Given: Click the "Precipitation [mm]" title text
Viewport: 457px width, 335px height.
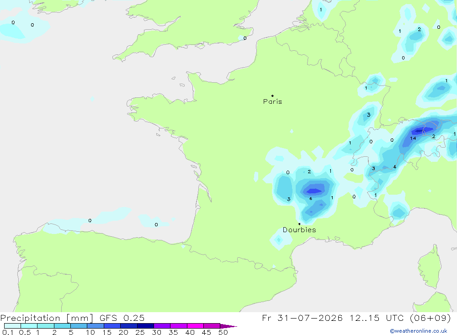Looking at the screenshot, I should pos(47,318).
